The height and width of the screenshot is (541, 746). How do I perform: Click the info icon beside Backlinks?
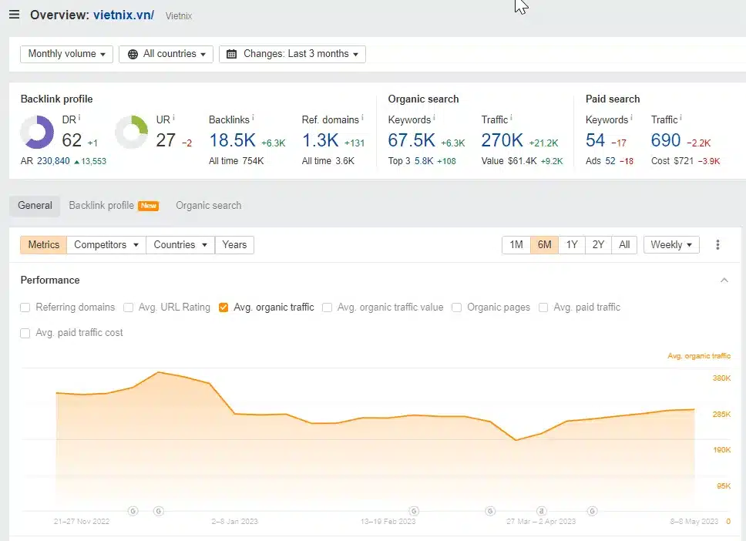pos(254,118)
